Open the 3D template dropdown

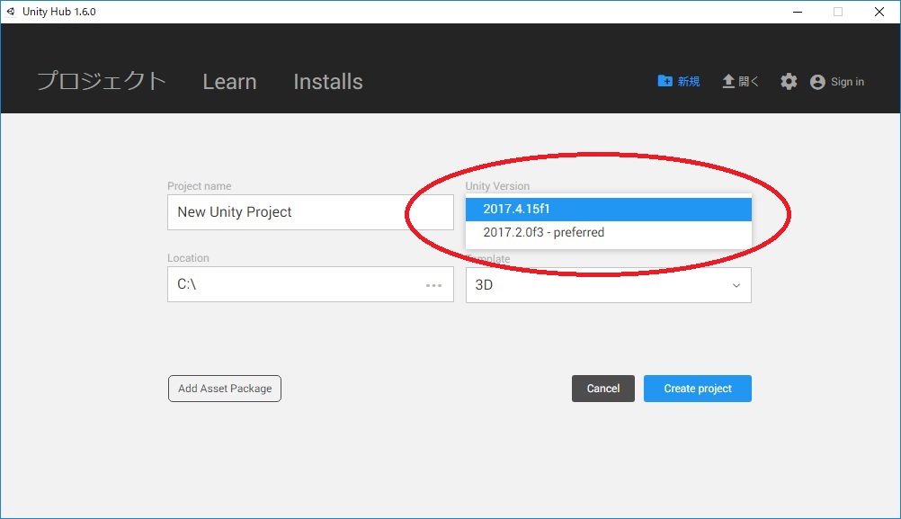click(x=609, y=285)
